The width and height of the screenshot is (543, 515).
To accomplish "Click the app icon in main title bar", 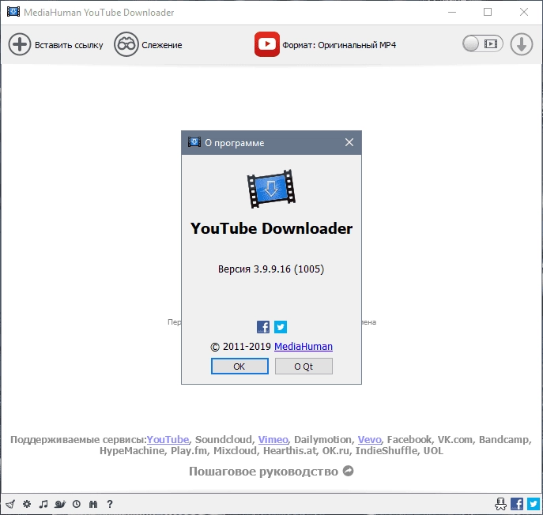I will click(13, 12).
